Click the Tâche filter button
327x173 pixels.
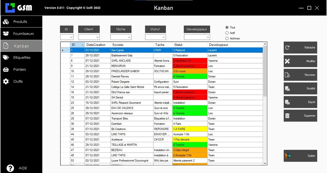coord(121,29)
